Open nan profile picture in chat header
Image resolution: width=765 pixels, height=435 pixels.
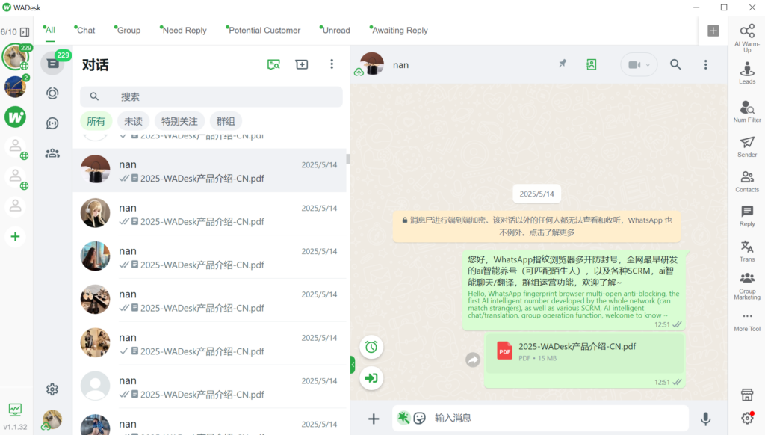pyautogui.click(x=372, y=64)
